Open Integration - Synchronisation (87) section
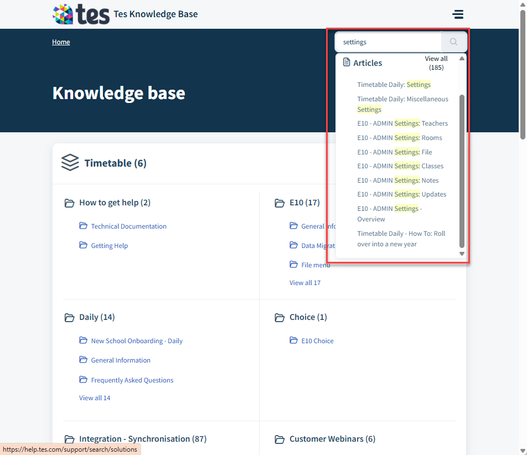The height and width of the screenshot is (455, 527). click(143, 439)
